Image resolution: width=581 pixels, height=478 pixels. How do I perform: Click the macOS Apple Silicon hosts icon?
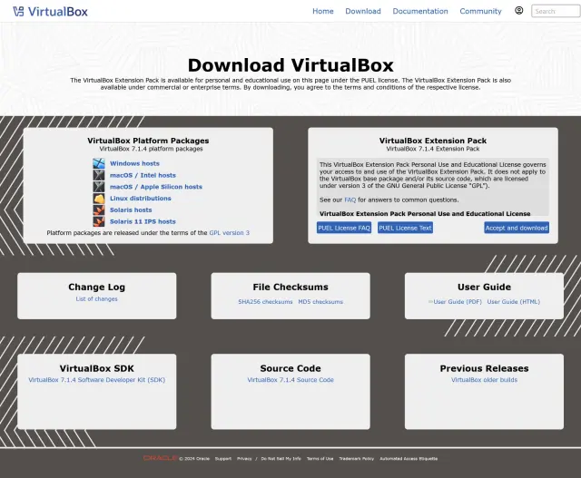click(99, 187)
